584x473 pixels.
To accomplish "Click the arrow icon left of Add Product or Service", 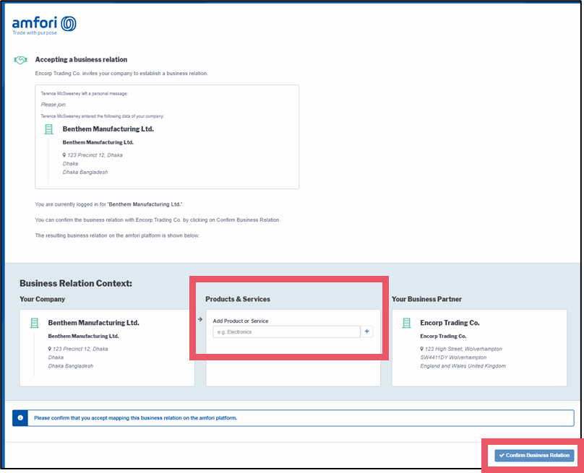I will coord(200,318).
